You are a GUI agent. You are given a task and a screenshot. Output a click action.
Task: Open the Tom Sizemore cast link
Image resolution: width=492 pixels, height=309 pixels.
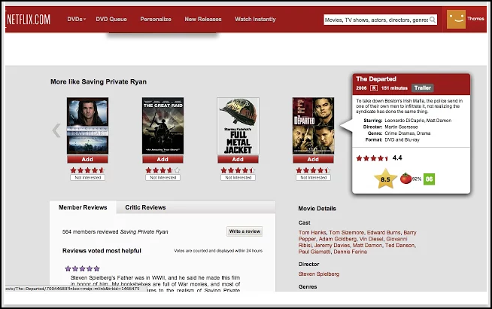tap(347, 233)
